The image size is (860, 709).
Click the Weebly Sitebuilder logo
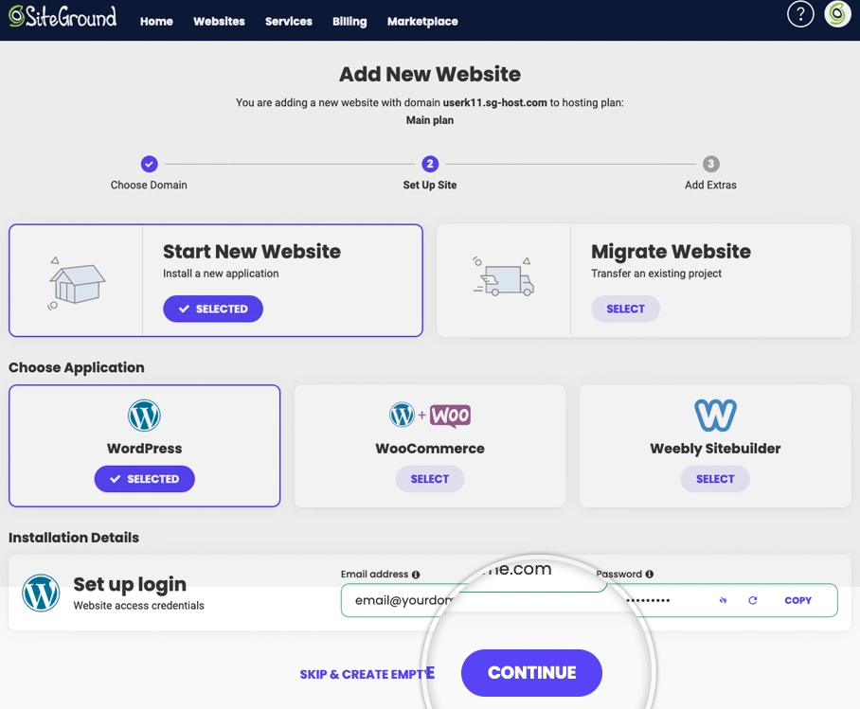click(x=715, y=415)
